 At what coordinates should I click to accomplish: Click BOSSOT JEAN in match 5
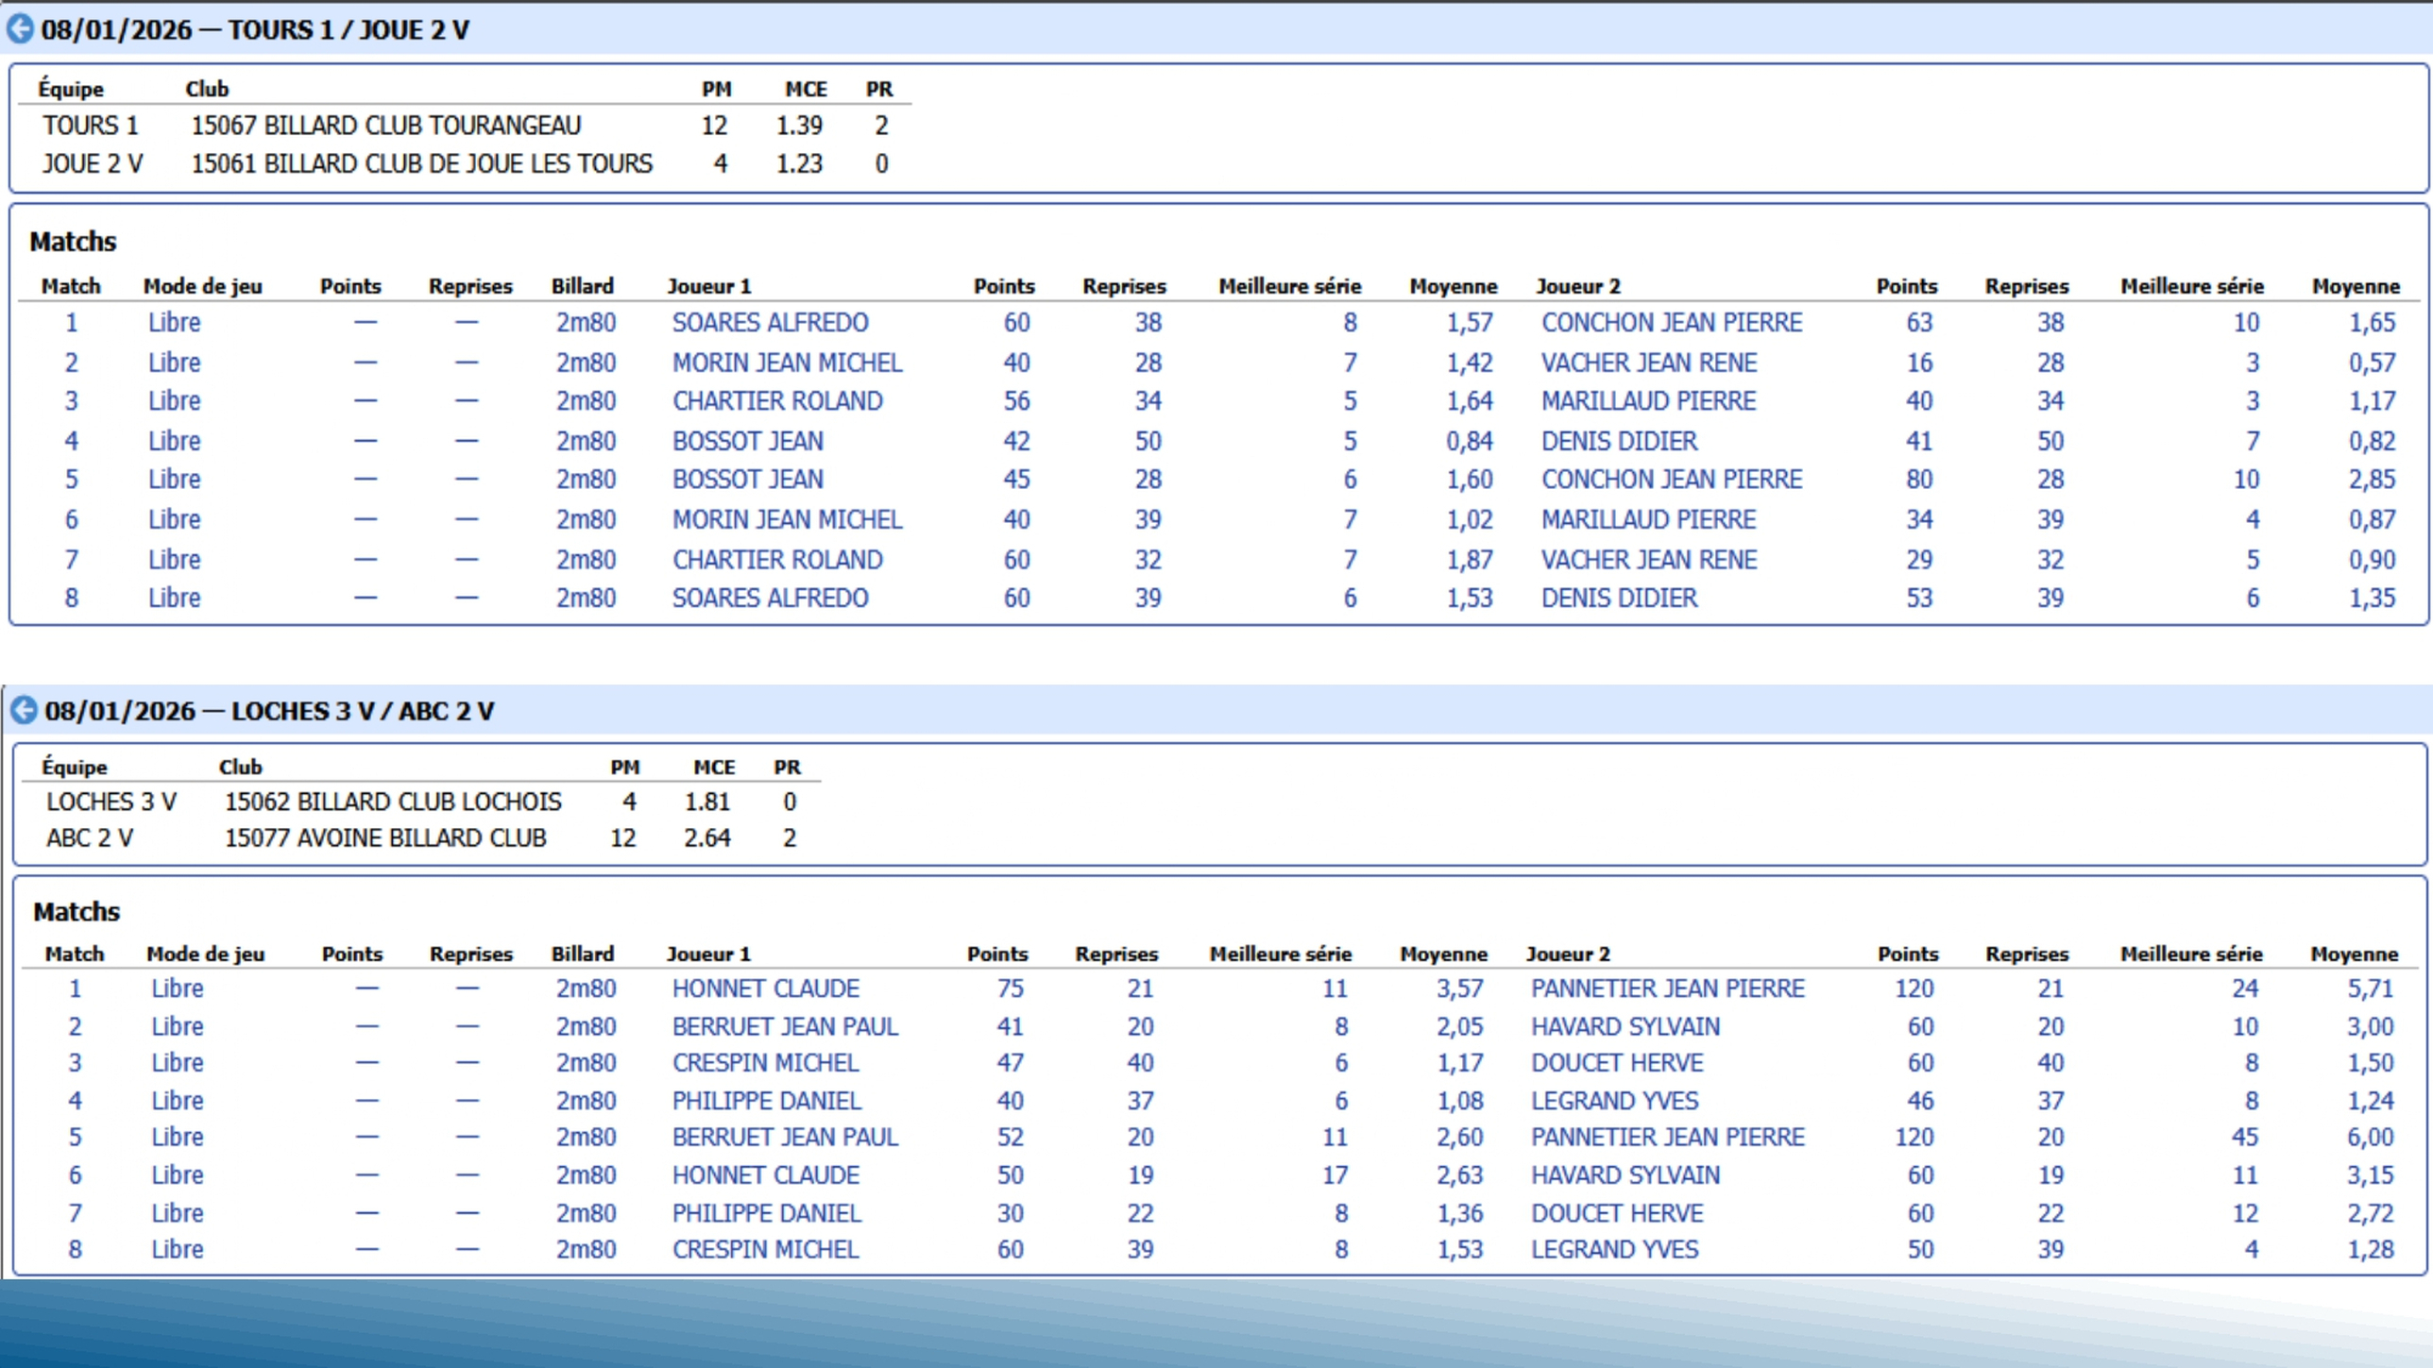tap(747, 480)
